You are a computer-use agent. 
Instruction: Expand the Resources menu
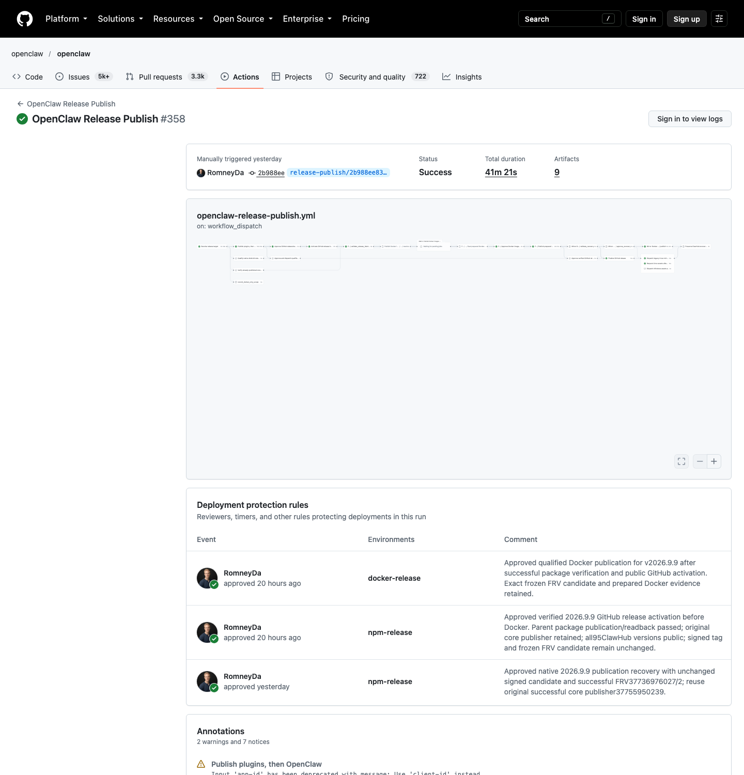pyautogui.click(x=178, y=19)
